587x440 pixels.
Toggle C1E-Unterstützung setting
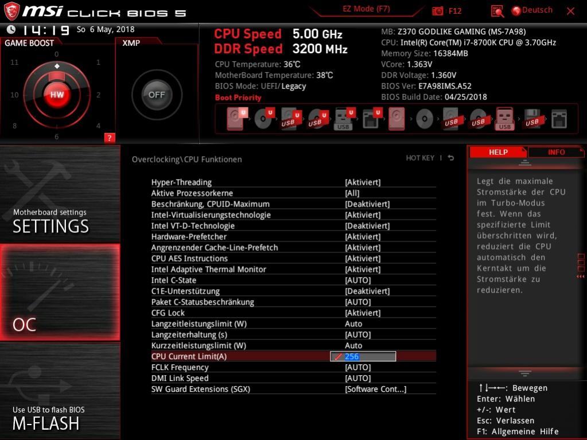tap(294, 291)
